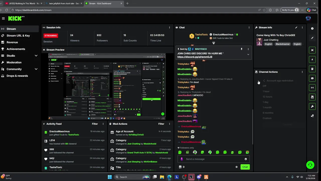Open Mod Actions Filter
Screen dimensions: 321x181
[x=161, y=124]
